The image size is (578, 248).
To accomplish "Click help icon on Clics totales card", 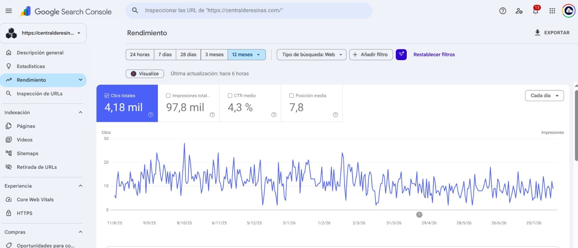I will click(151, 115).
